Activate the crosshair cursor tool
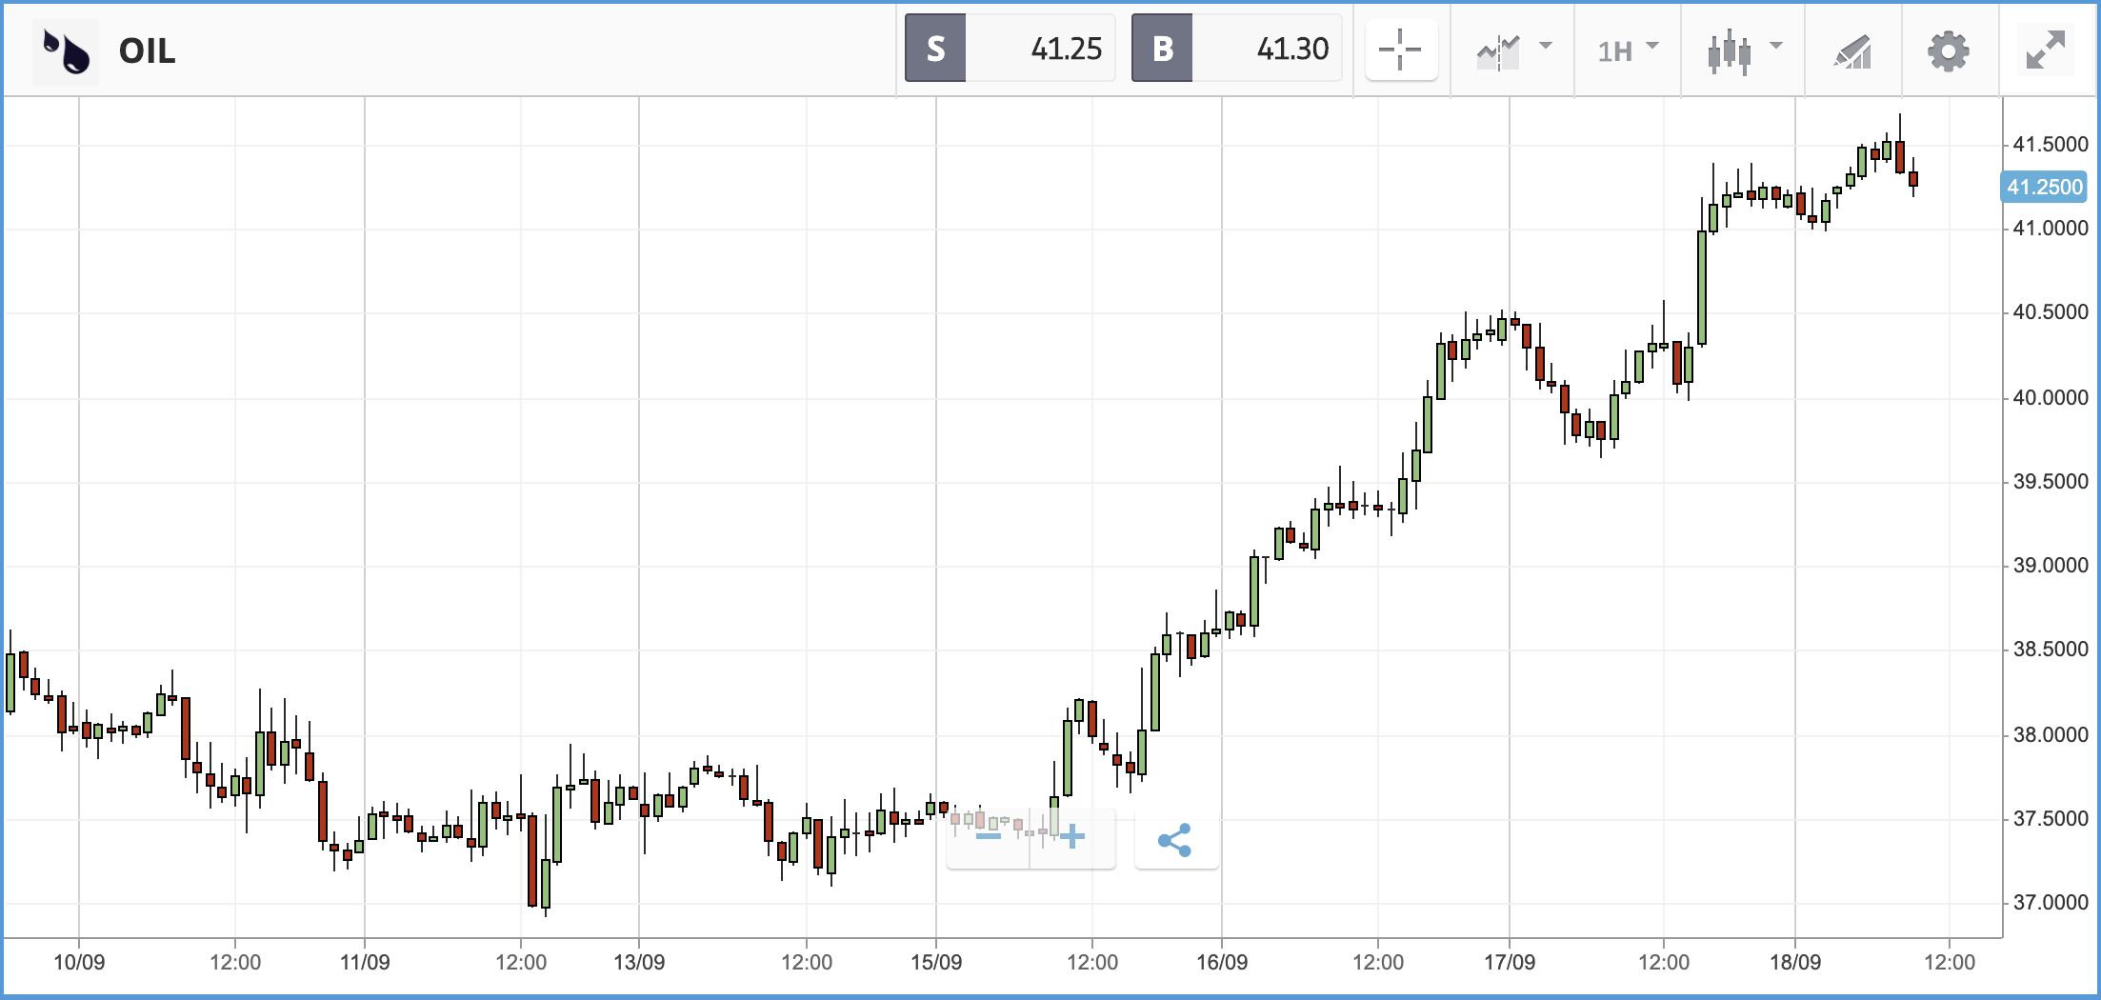The height and width of the screenshot is (1000, 2101). point(1400,50)
